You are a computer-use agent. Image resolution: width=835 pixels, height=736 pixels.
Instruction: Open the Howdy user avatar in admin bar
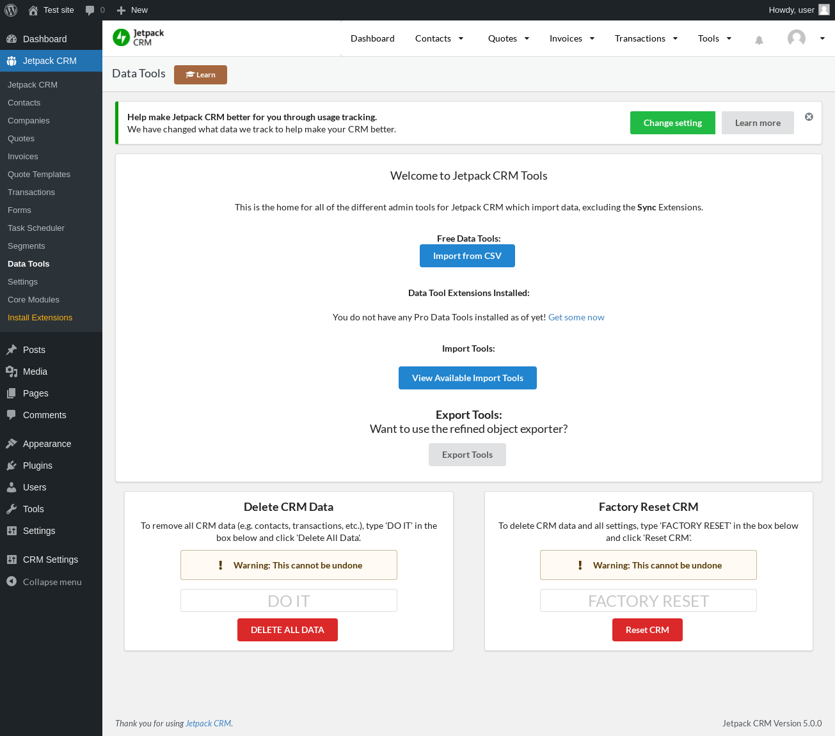[824, 10]
